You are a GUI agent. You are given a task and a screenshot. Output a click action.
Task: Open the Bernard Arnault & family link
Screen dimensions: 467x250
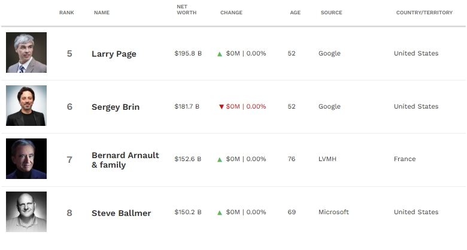125,160
